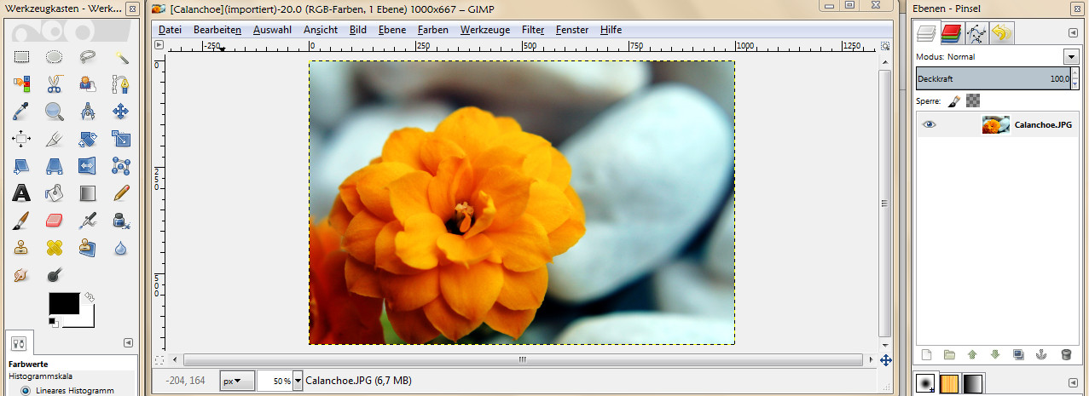Image resolution: width=1089 pixels, height=396 pixels.
Task: Open the brushes dock tab menu arrow
Action: [x=1073, y=383]
